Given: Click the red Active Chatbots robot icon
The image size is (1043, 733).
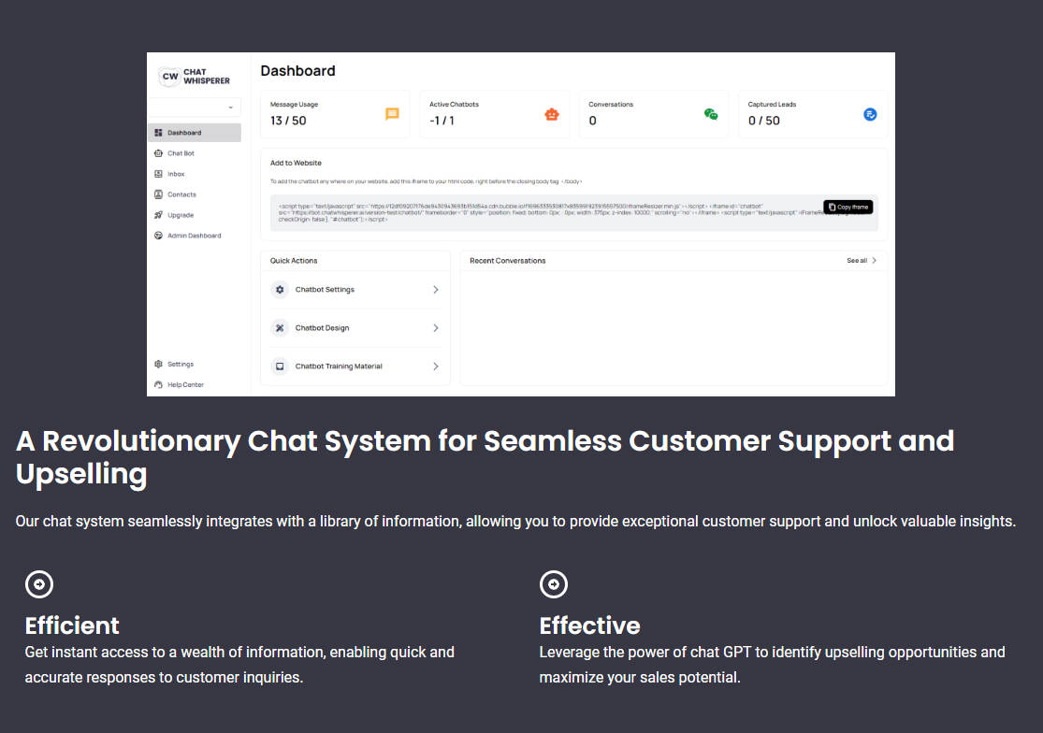Looking at the screenshot, I should [x=551, y=114].
